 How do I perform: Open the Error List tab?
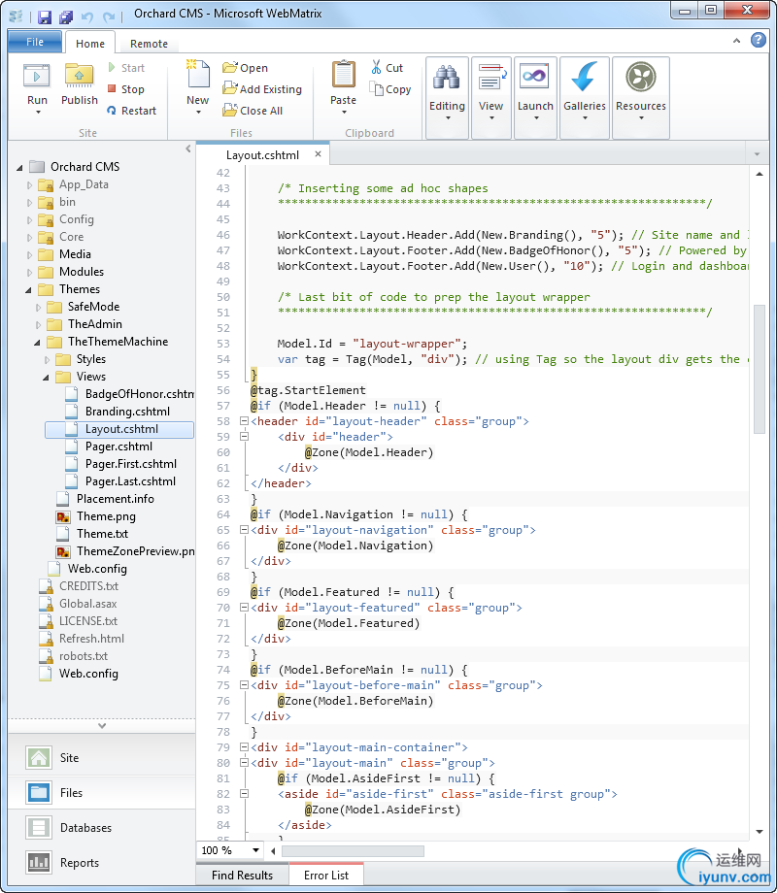pyautogui.click(x=326, y=875)
